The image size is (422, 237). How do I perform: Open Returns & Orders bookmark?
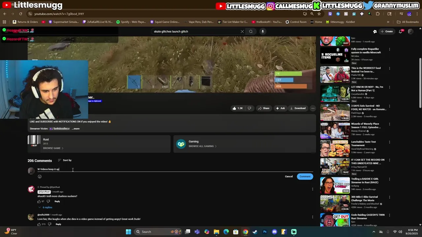click(x=25, y=22)
